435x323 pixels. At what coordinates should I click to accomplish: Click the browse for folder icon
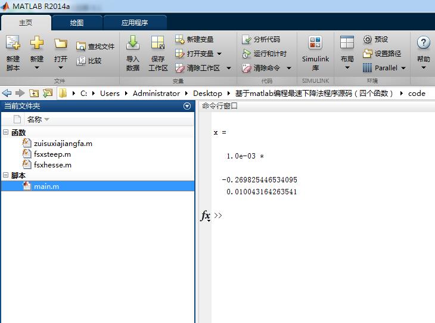(x=48, y=93)
